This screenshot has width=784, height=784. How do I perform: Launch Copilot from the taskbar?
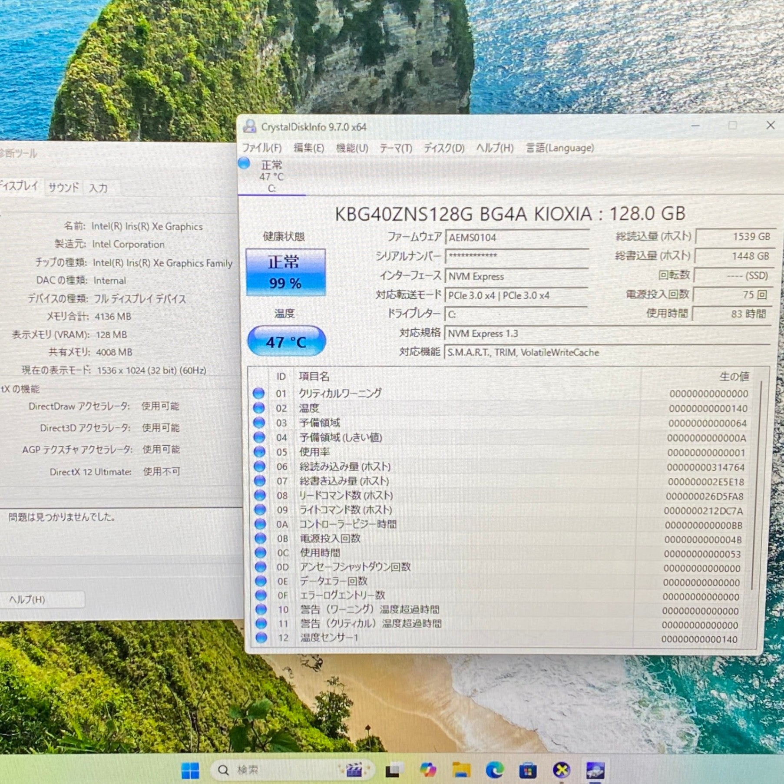click(x=427, y=771)
